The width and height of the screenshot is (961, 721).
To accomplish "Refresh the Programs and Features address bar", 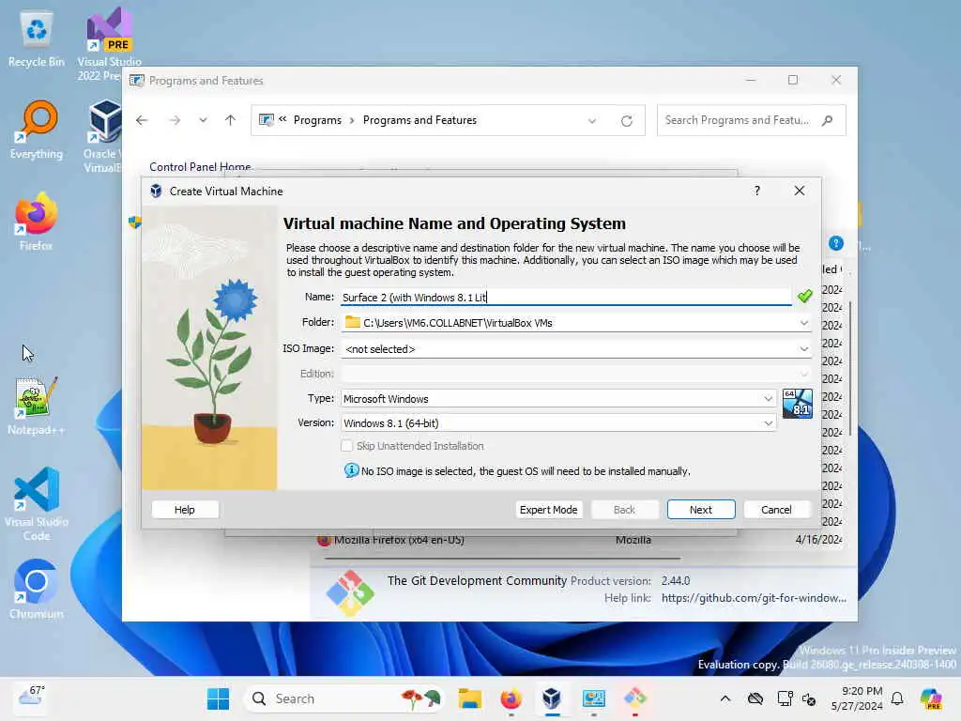I will coord(626,121).
